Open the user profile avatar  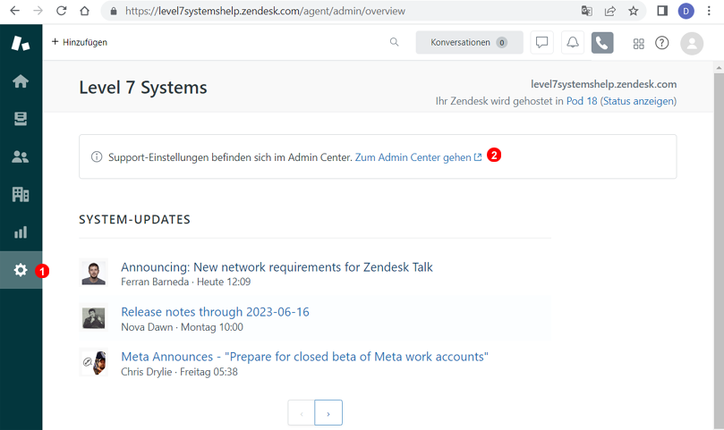[692, 44]
